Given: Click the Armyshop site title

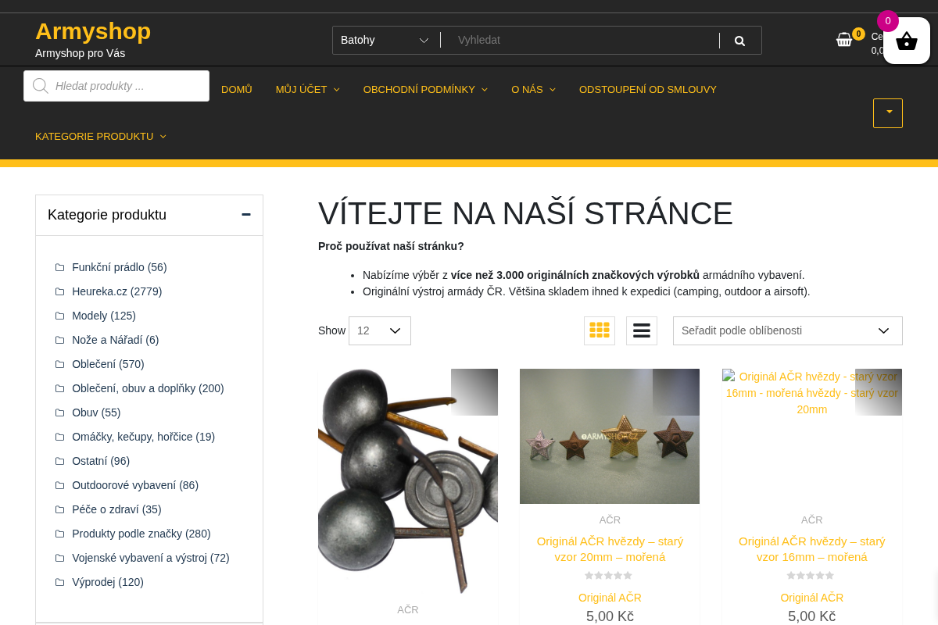Looking at the screenshot, I should tap(93, 31).
